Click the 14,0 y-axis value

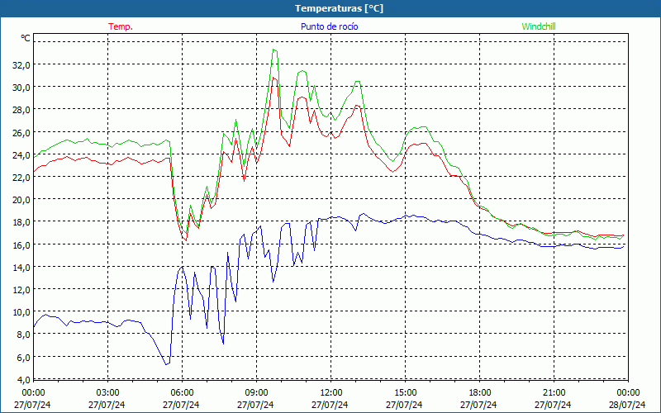[22, 267]
